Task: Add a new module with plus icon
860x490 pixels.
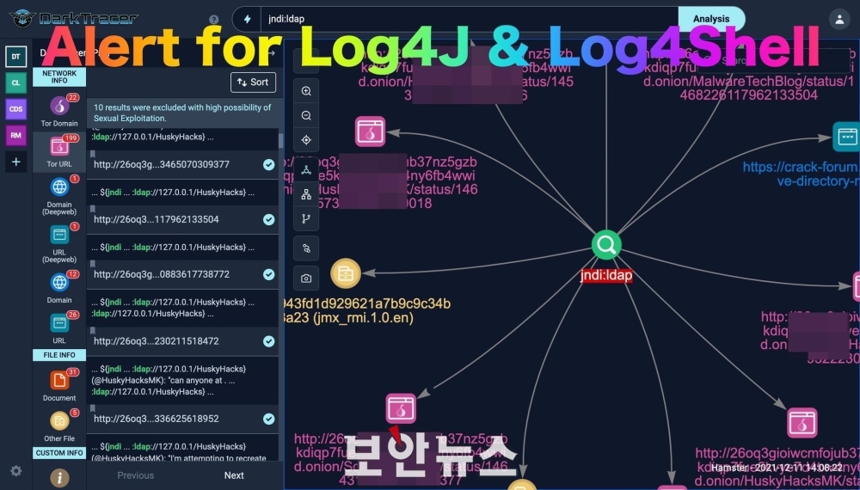Action: click(x=15, y=162)
